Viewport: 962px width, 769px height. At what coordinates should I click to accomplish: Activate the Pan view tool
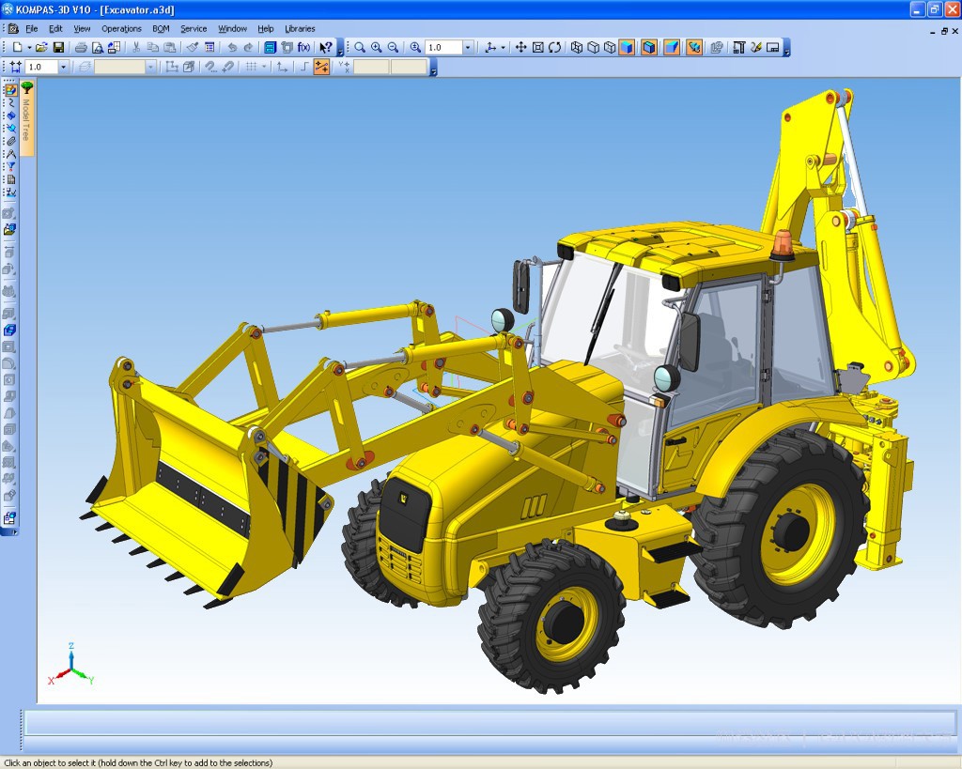(521, 47)
